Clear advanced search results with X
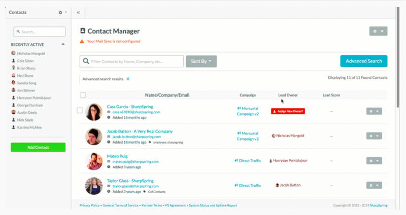The image size is (406, 215). pyautogui.click(x=128, y=79)
